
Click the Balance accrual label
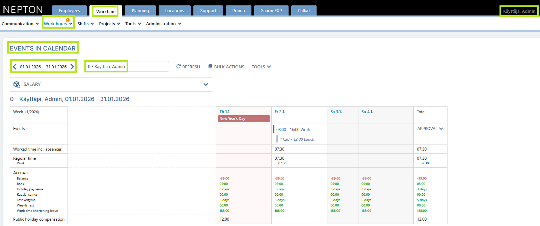tap(23, 179)
